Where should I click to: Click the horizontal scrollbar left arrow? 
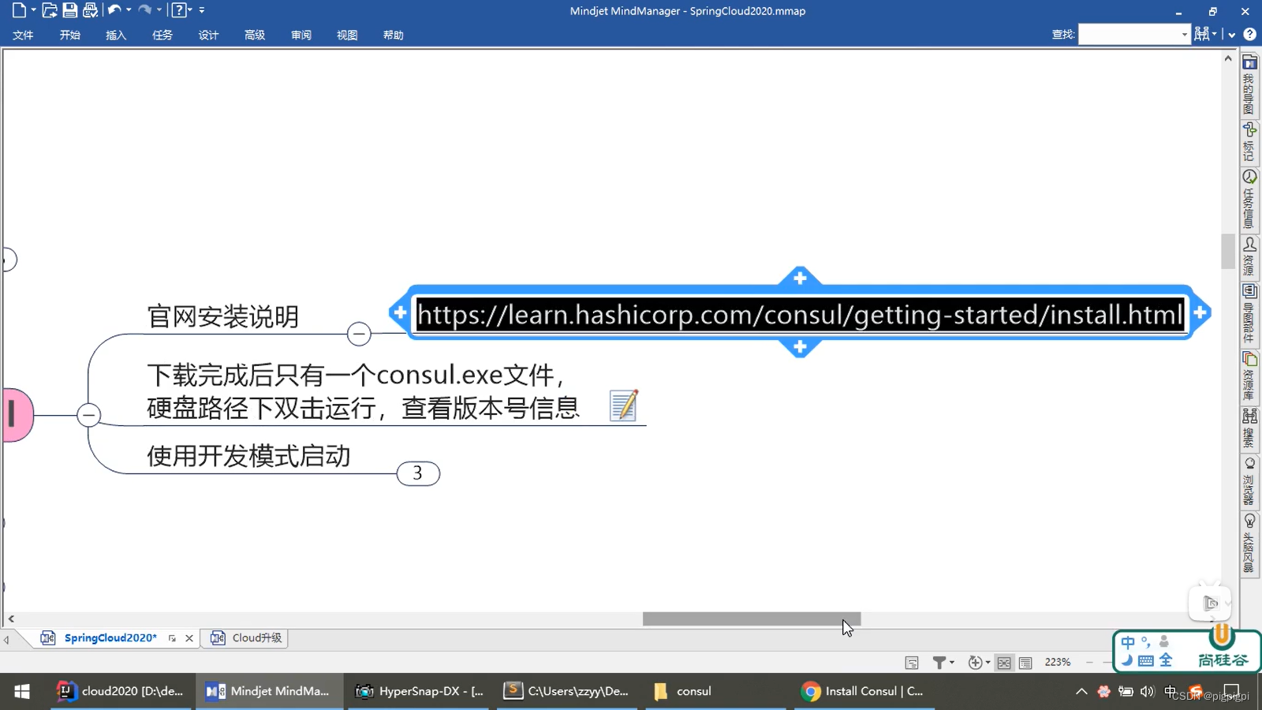pos(11,619)
